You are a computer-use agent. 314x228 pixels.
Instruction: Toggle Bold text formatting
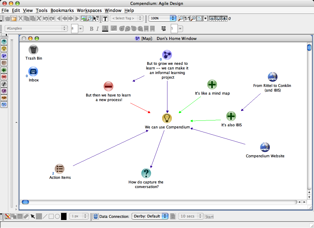pos(91,29)
